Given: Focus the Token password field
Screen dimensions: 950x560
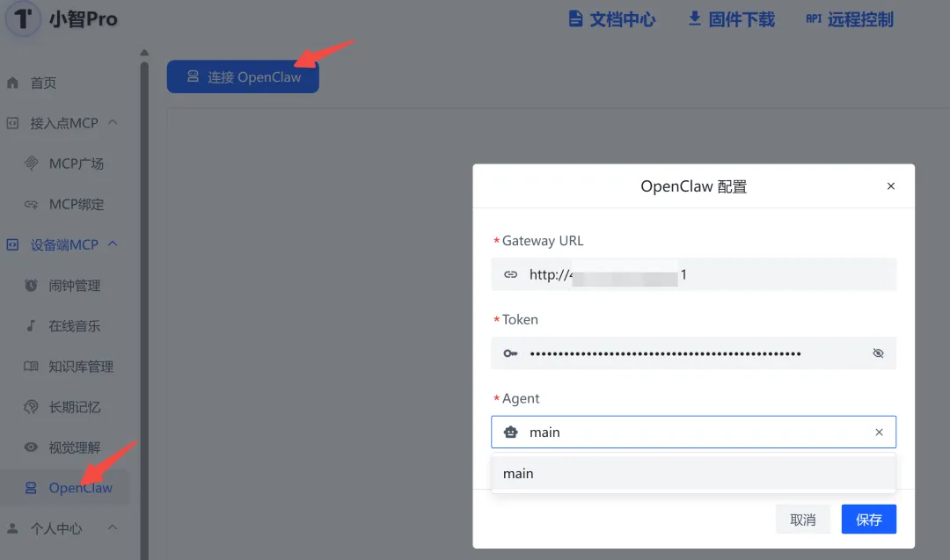Looking at the screenshot, I should click(694, 353).
